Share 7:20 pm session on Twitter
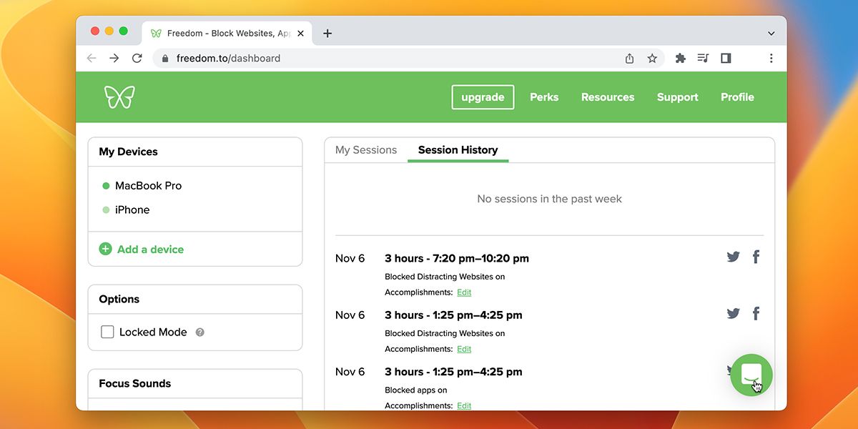 point(733,257)
